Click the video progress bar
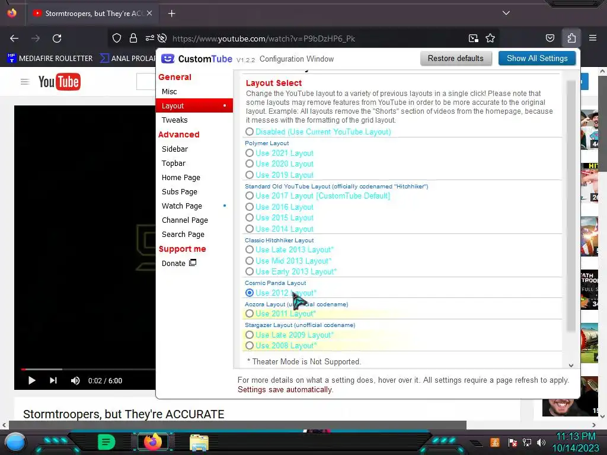607x455 pixels. point(88,370)
